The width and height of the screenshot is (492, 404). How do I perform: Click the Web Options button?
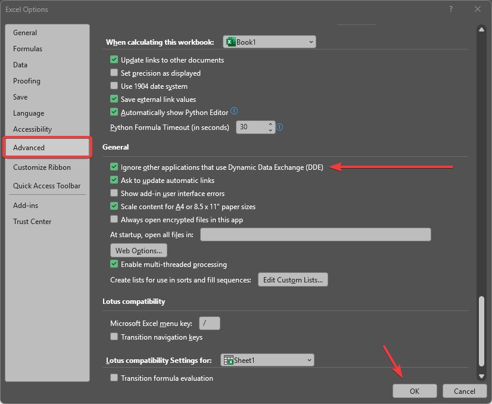[x=139, y=250]
